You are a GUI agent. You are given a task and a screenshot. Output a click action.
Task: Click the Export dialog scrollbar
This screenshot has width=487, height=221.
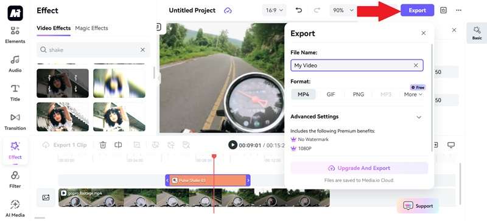tap(432, 98)
